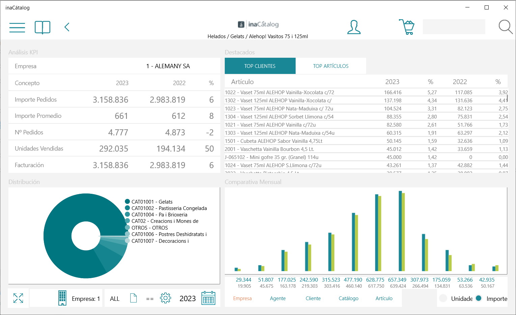
Task: Switch to the Agente comparison tab
Action: [278, 298]
